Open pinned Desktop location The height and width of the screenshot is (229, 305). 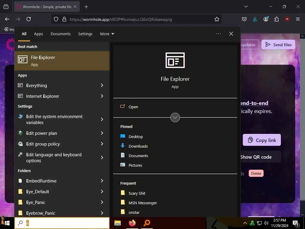tap(136, 137)
